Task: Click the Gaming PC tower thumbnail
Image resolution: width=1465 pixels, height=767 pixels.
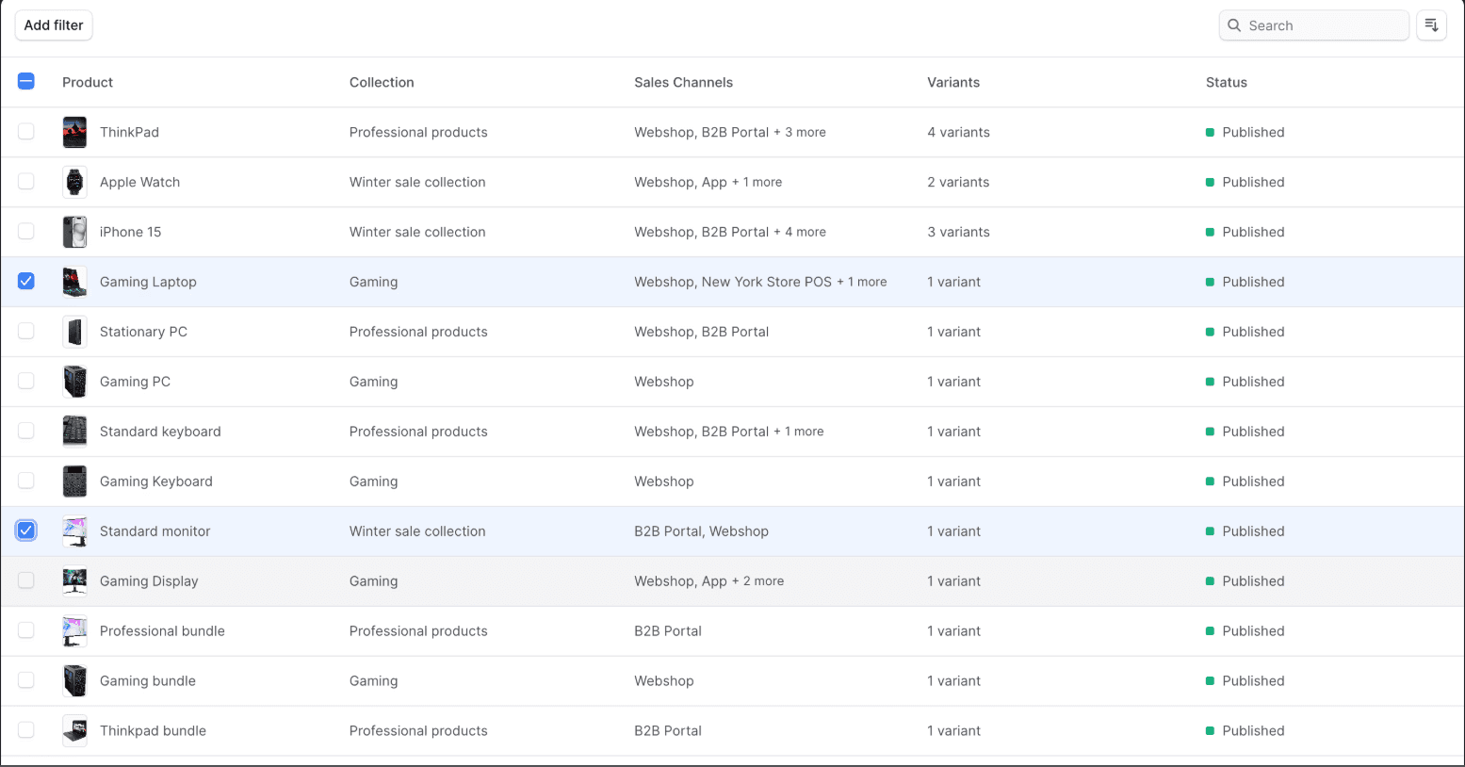Action: tap(74, 381)
